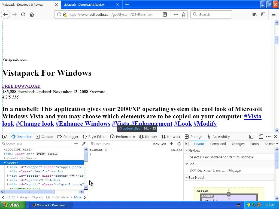Open the #Modify tag link
Screen dimensions: 279x209
click(x=205, y=124)
